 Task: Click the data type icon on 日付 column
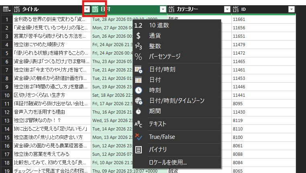tap(95, 9)
